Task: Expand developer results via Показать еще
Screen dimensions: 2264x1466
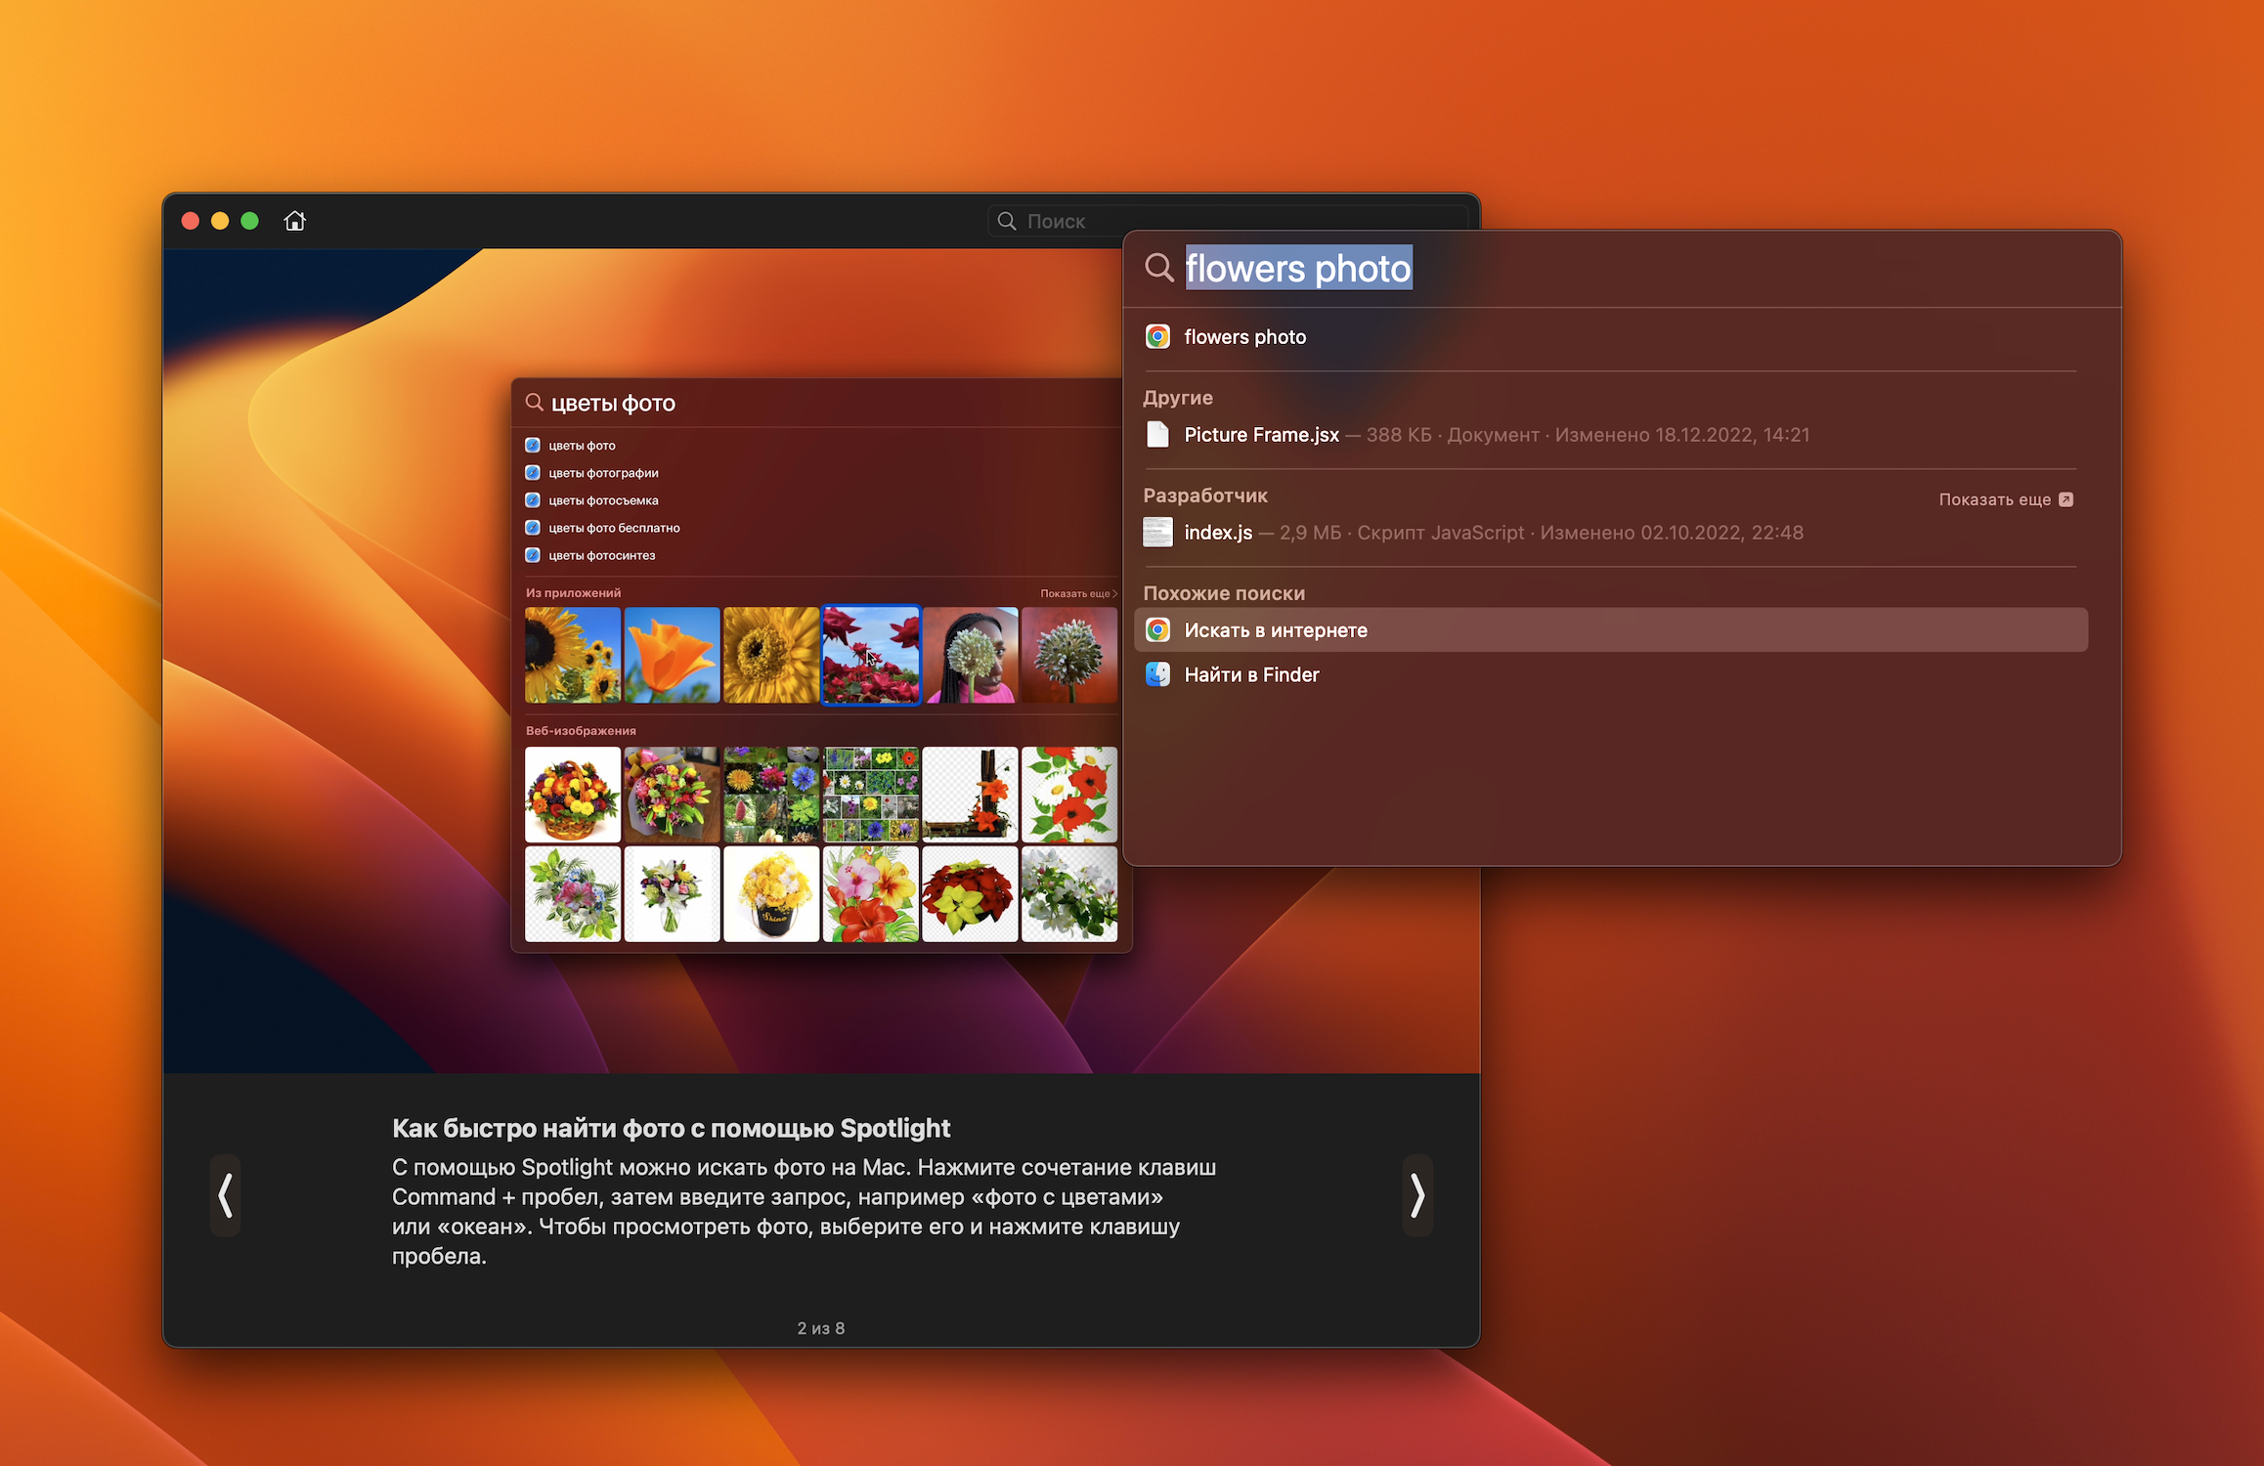Action: [x=1994, y=499]
